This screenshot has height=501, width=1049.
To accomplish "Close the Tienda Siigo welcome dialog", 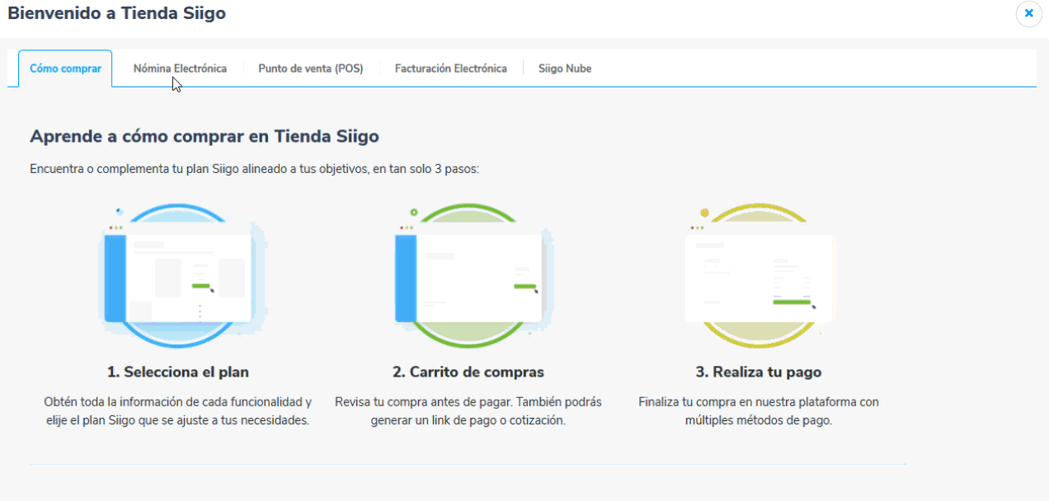I will tap(1028, 14).
